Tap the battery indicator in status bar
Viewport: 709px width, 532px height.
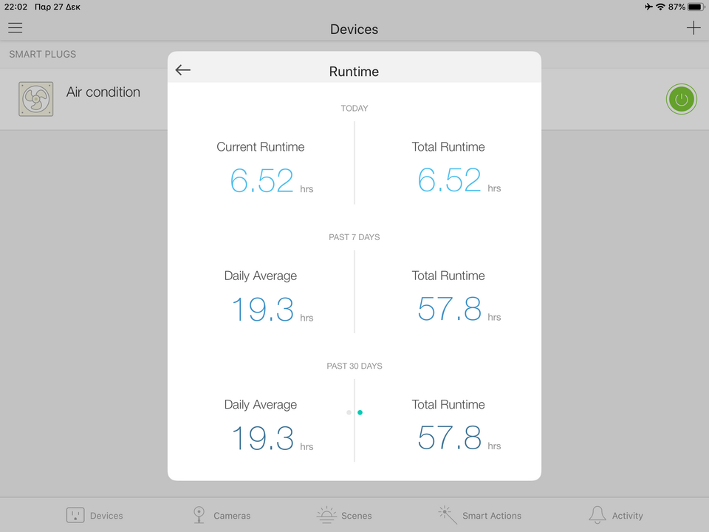coord(696,7)
